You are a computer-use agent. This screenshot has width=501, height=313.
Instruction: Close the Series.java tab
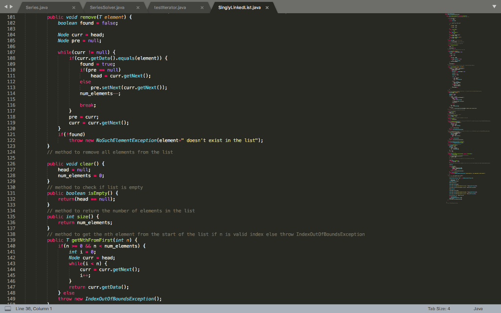point(73,8)
